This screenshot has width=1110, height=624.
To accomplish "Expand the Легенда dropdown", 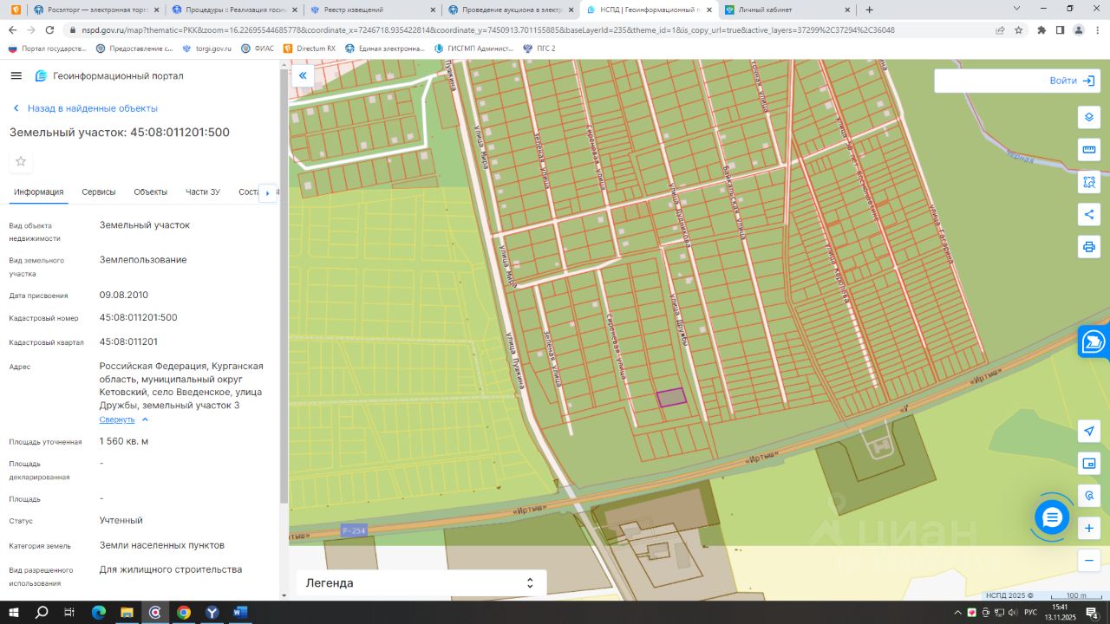I will tap(421, 583).
